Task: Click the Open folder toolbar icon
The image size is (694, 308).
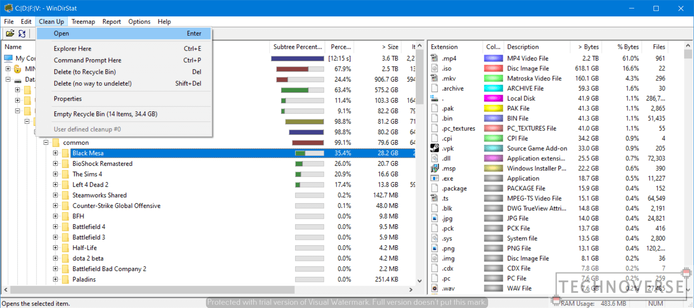Action: [10, 33]
